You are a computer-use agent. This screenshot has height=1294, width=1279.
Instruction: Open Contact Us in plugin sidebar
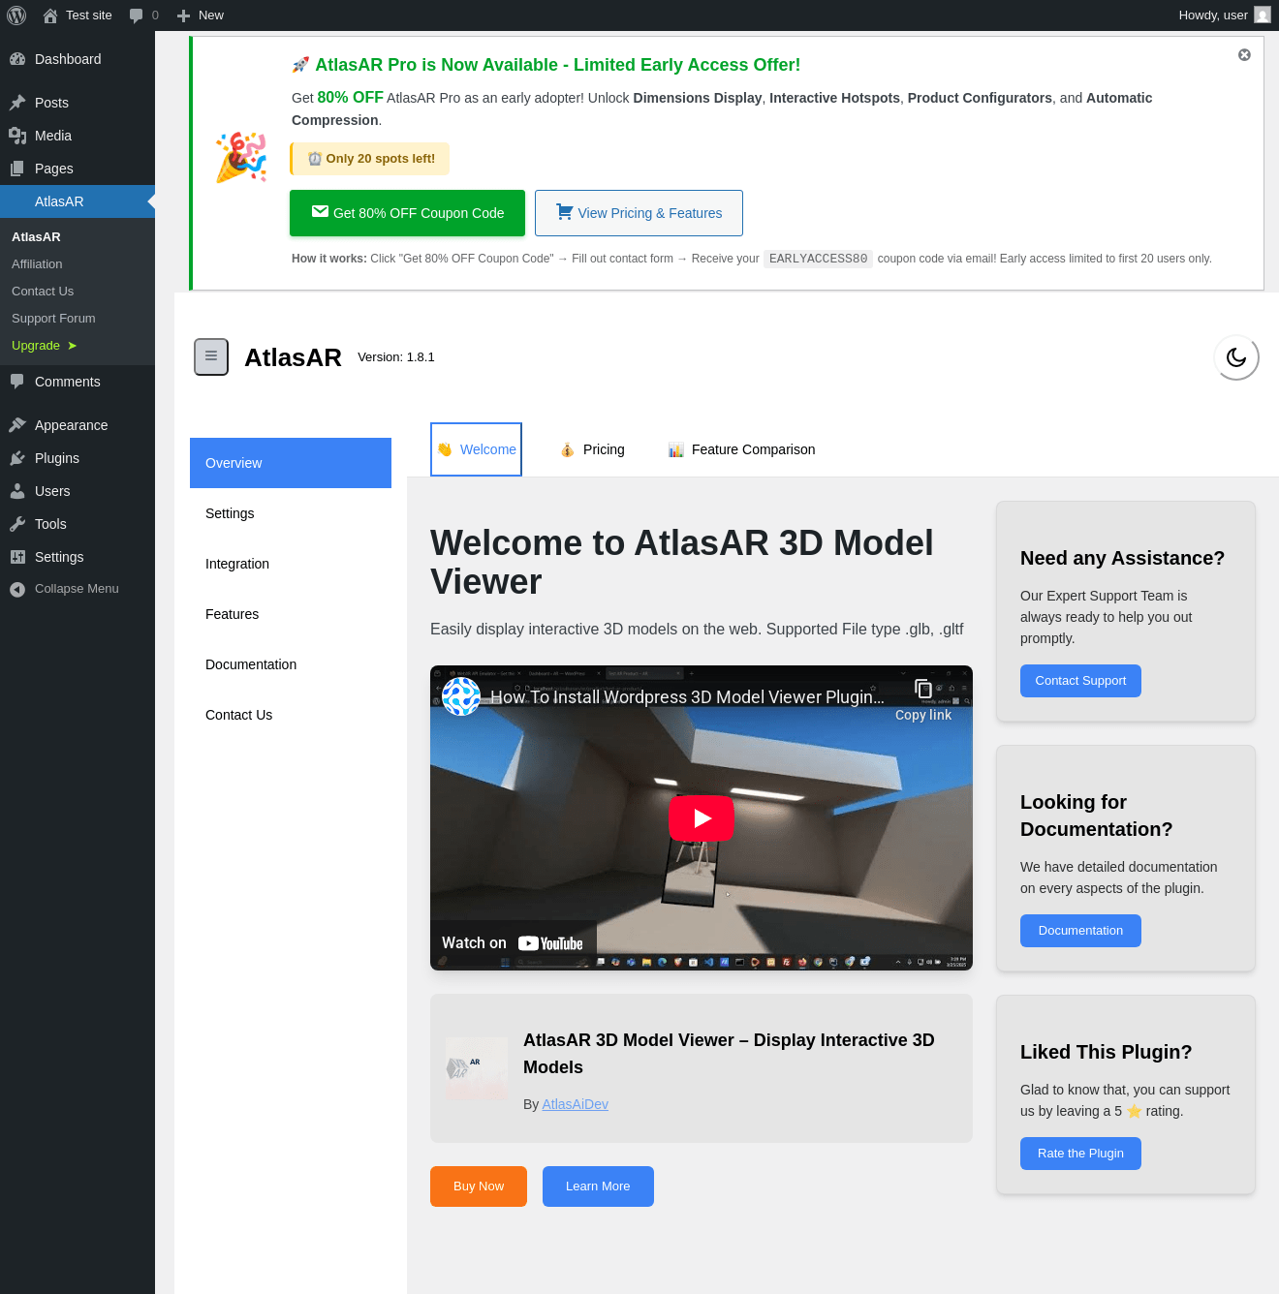pos(291,715)
